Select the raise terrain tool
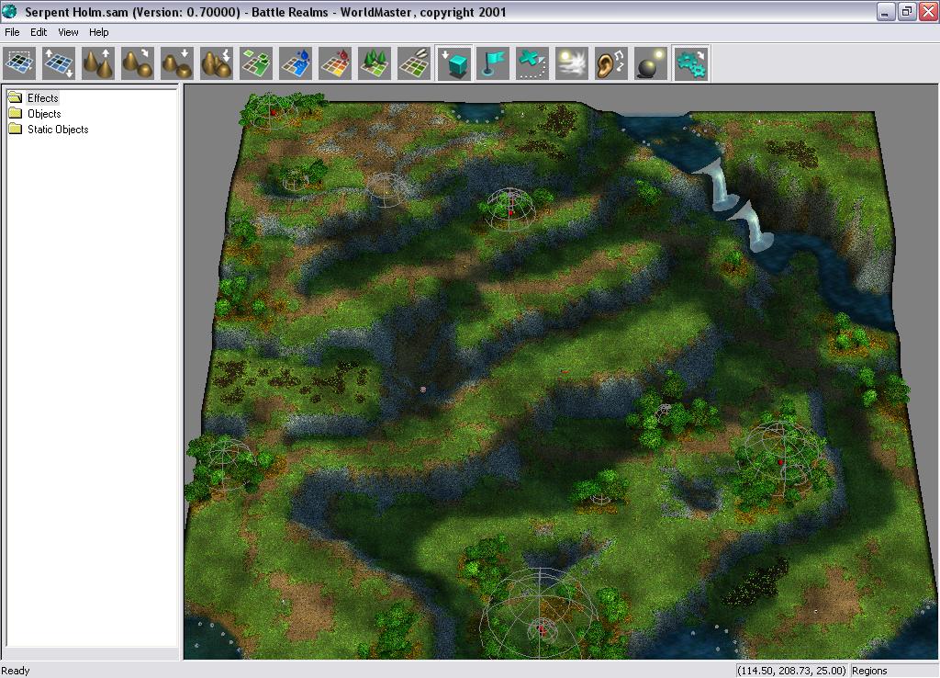Screen dimensions: 940x678 (x=96, y=62)
